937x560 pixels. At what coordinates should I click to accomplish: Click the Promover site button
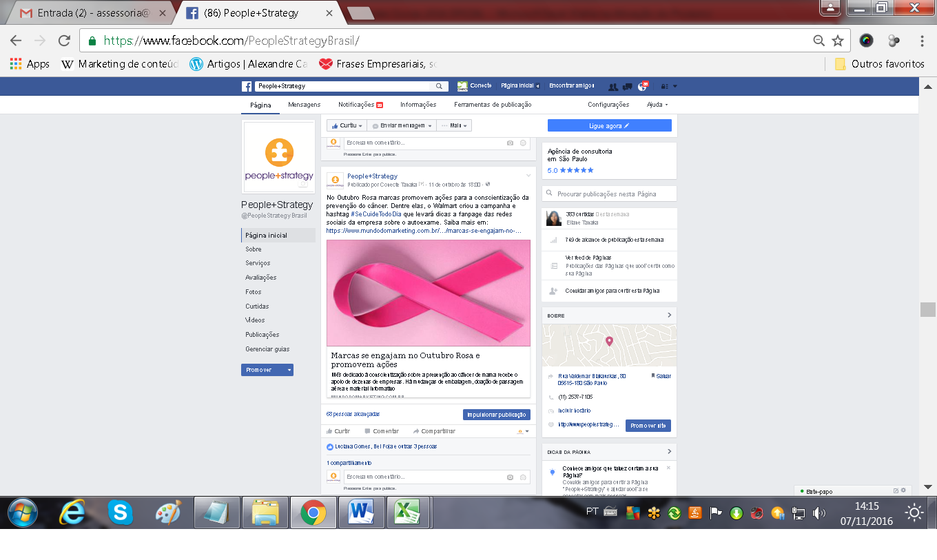pos(648,426)
